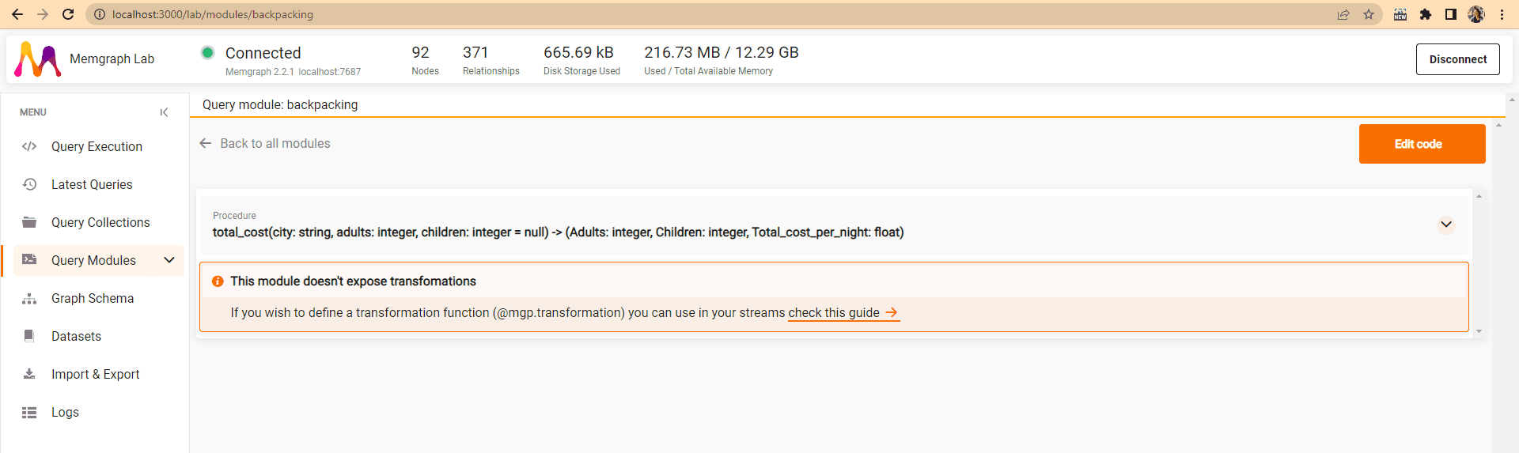Toggle the browser side panel icon
1519x453 pixels.
(x=1450, y=14)
